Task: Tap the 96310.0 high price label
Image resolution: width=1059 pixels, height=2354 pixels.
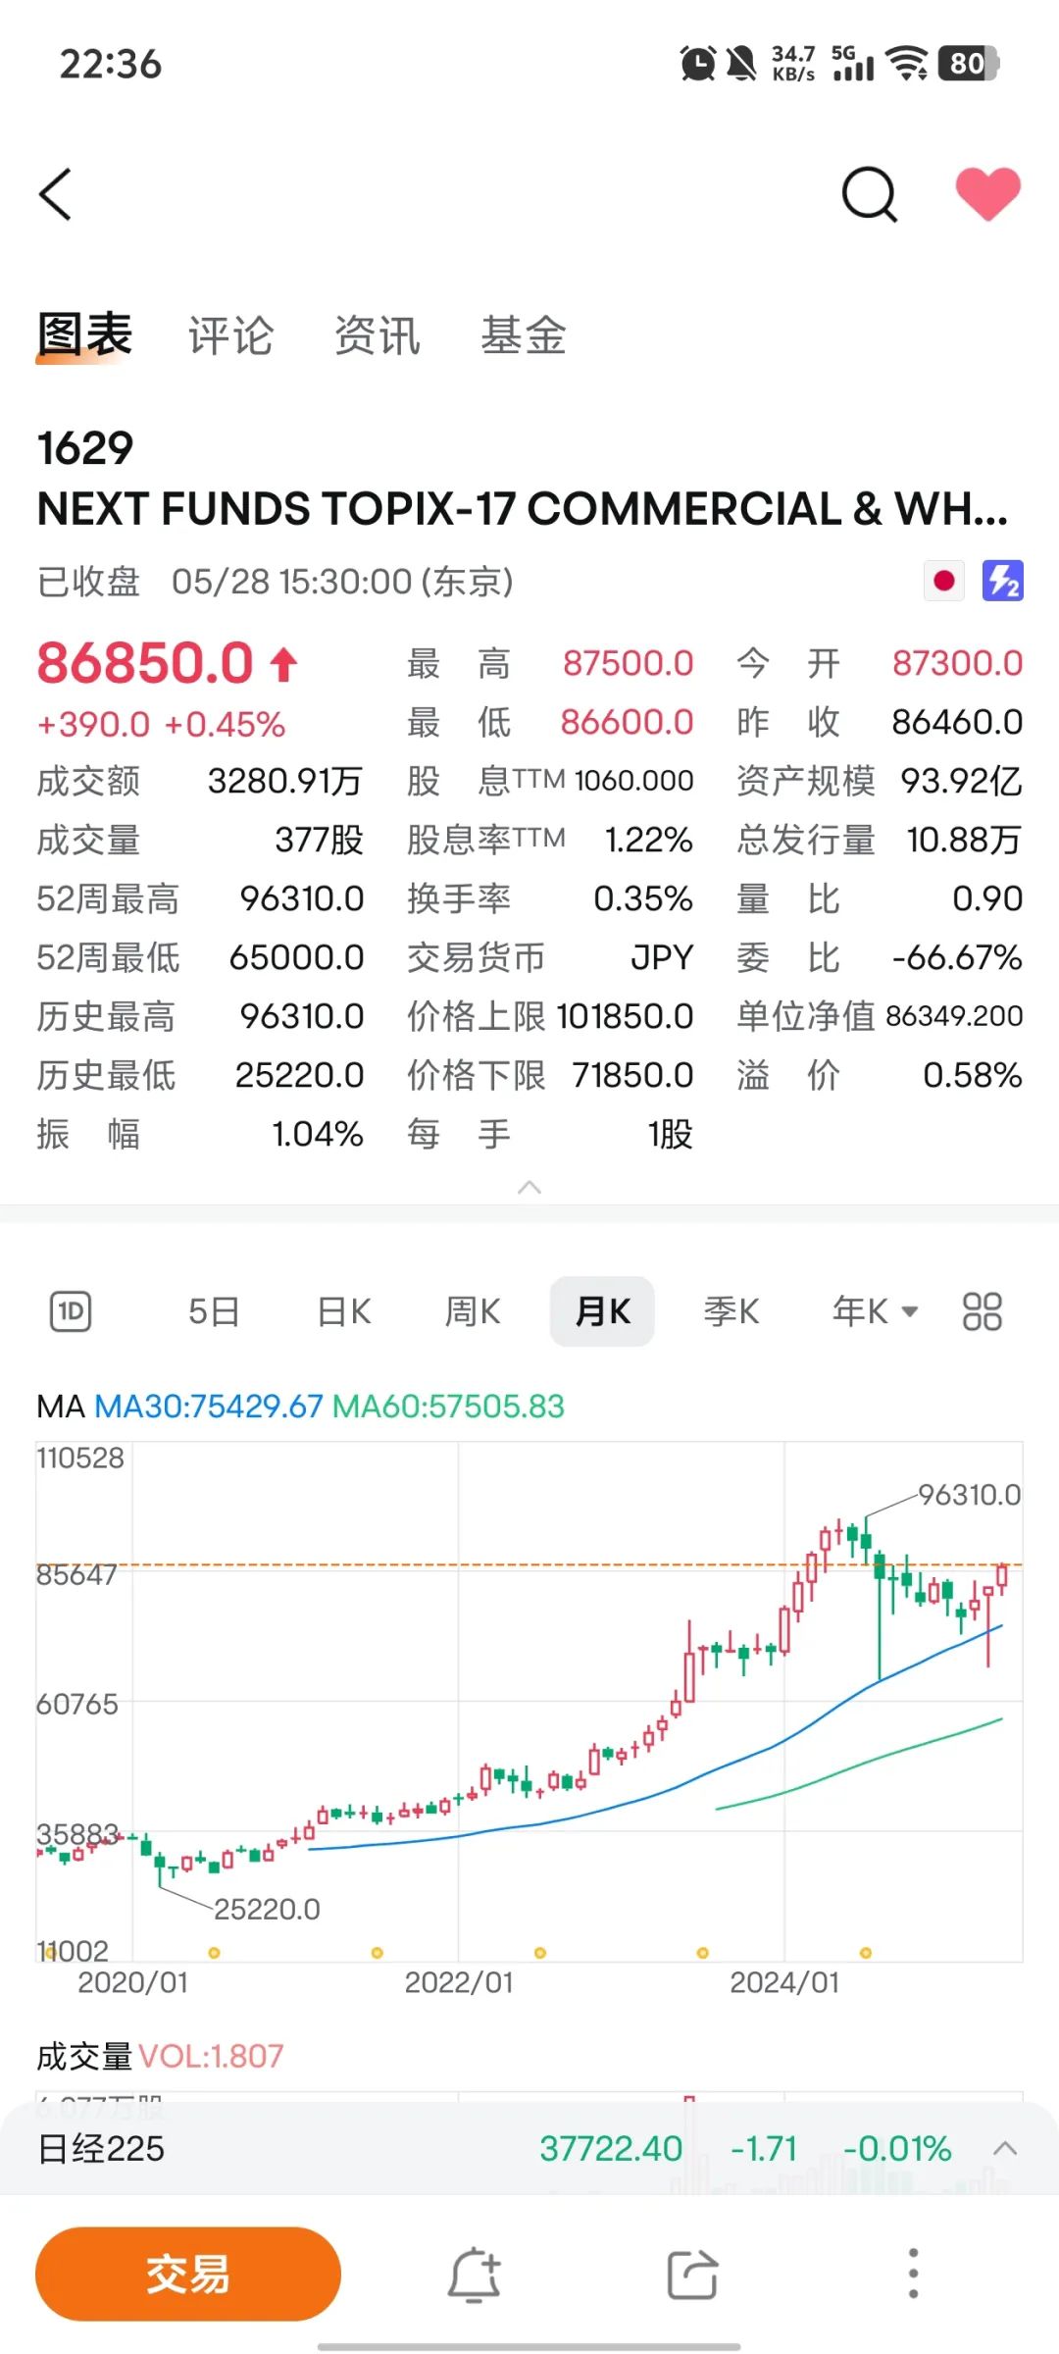Action: 970,1495
